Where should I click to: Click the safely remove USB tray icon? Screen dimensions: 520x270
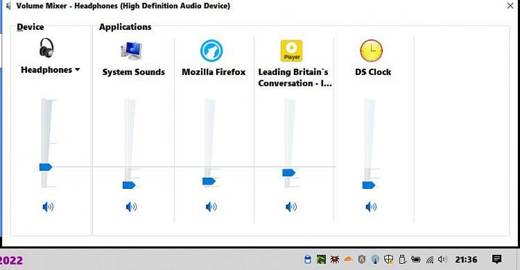pyautogui.click(x=402, y=260)
